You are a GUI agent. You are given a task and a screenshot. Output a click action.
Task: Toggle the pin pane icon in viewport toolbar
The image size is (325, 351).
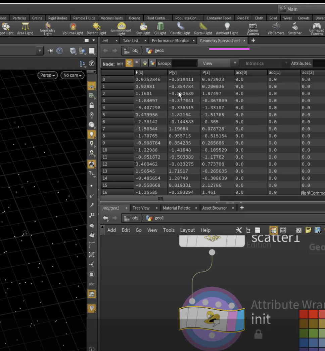pos(50,51)
